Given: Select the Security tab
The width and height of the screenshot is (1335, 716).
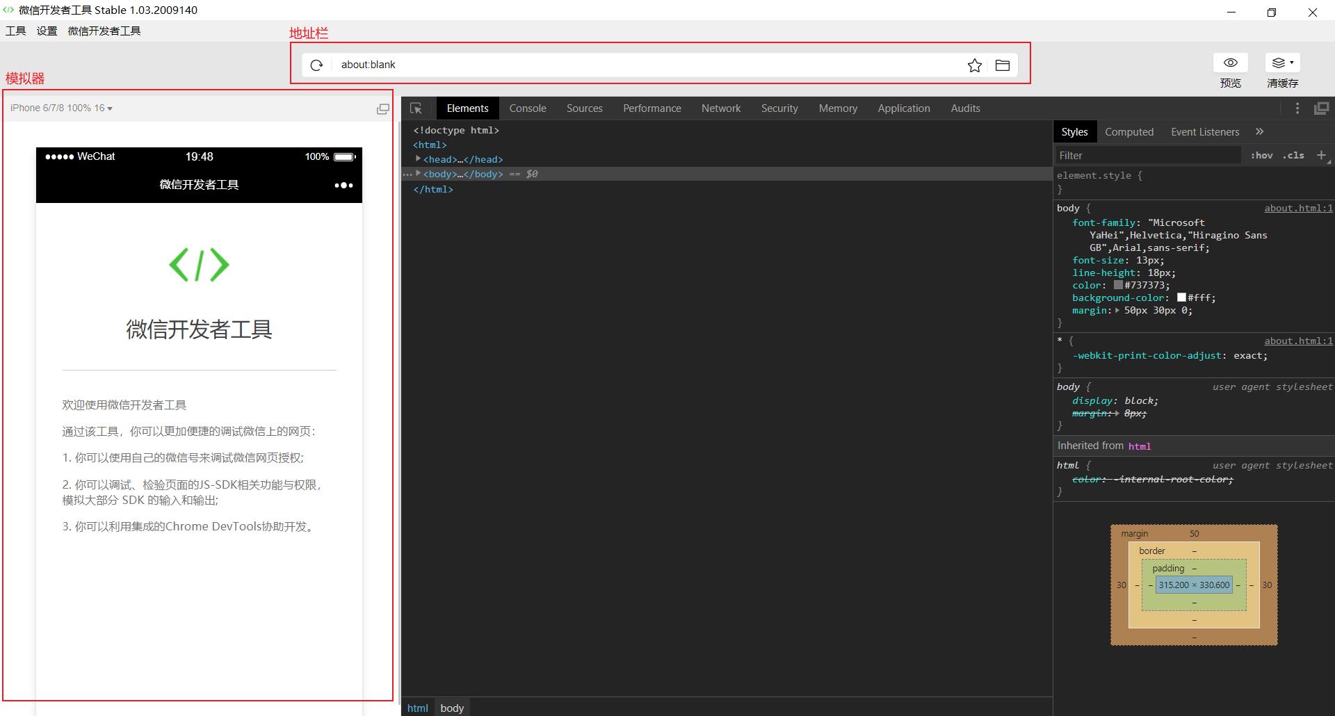Looking at the screenshot, I should coord(779,108).
